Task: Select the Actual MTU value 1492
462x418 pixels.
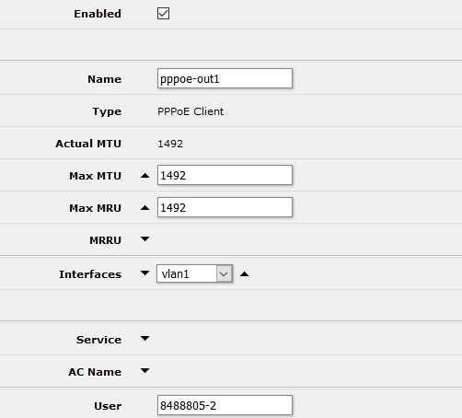Action: (x=170, y=144)
